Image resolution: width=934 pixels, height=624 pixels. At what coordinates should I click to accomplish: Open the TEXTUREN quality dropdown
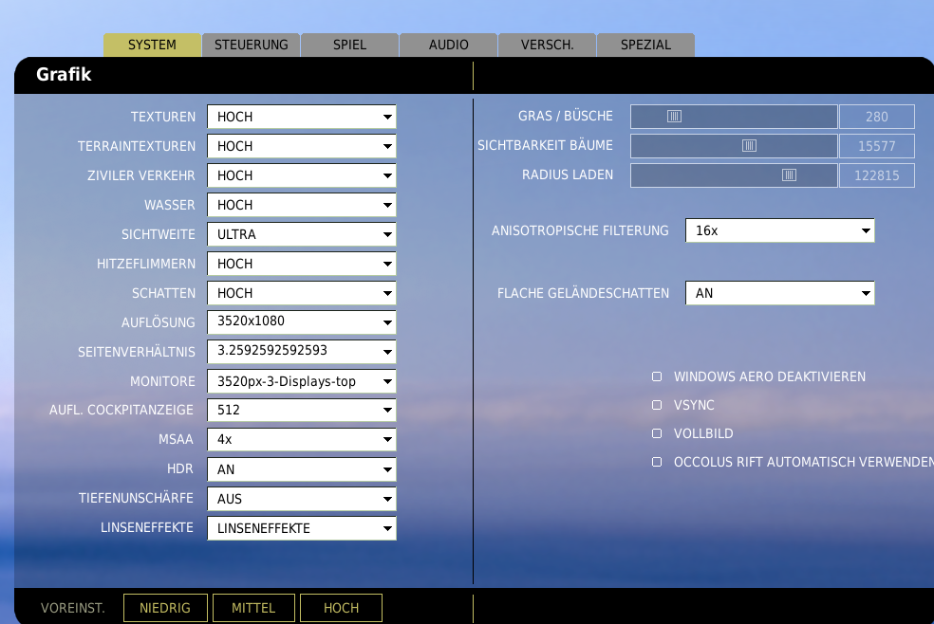301,117
